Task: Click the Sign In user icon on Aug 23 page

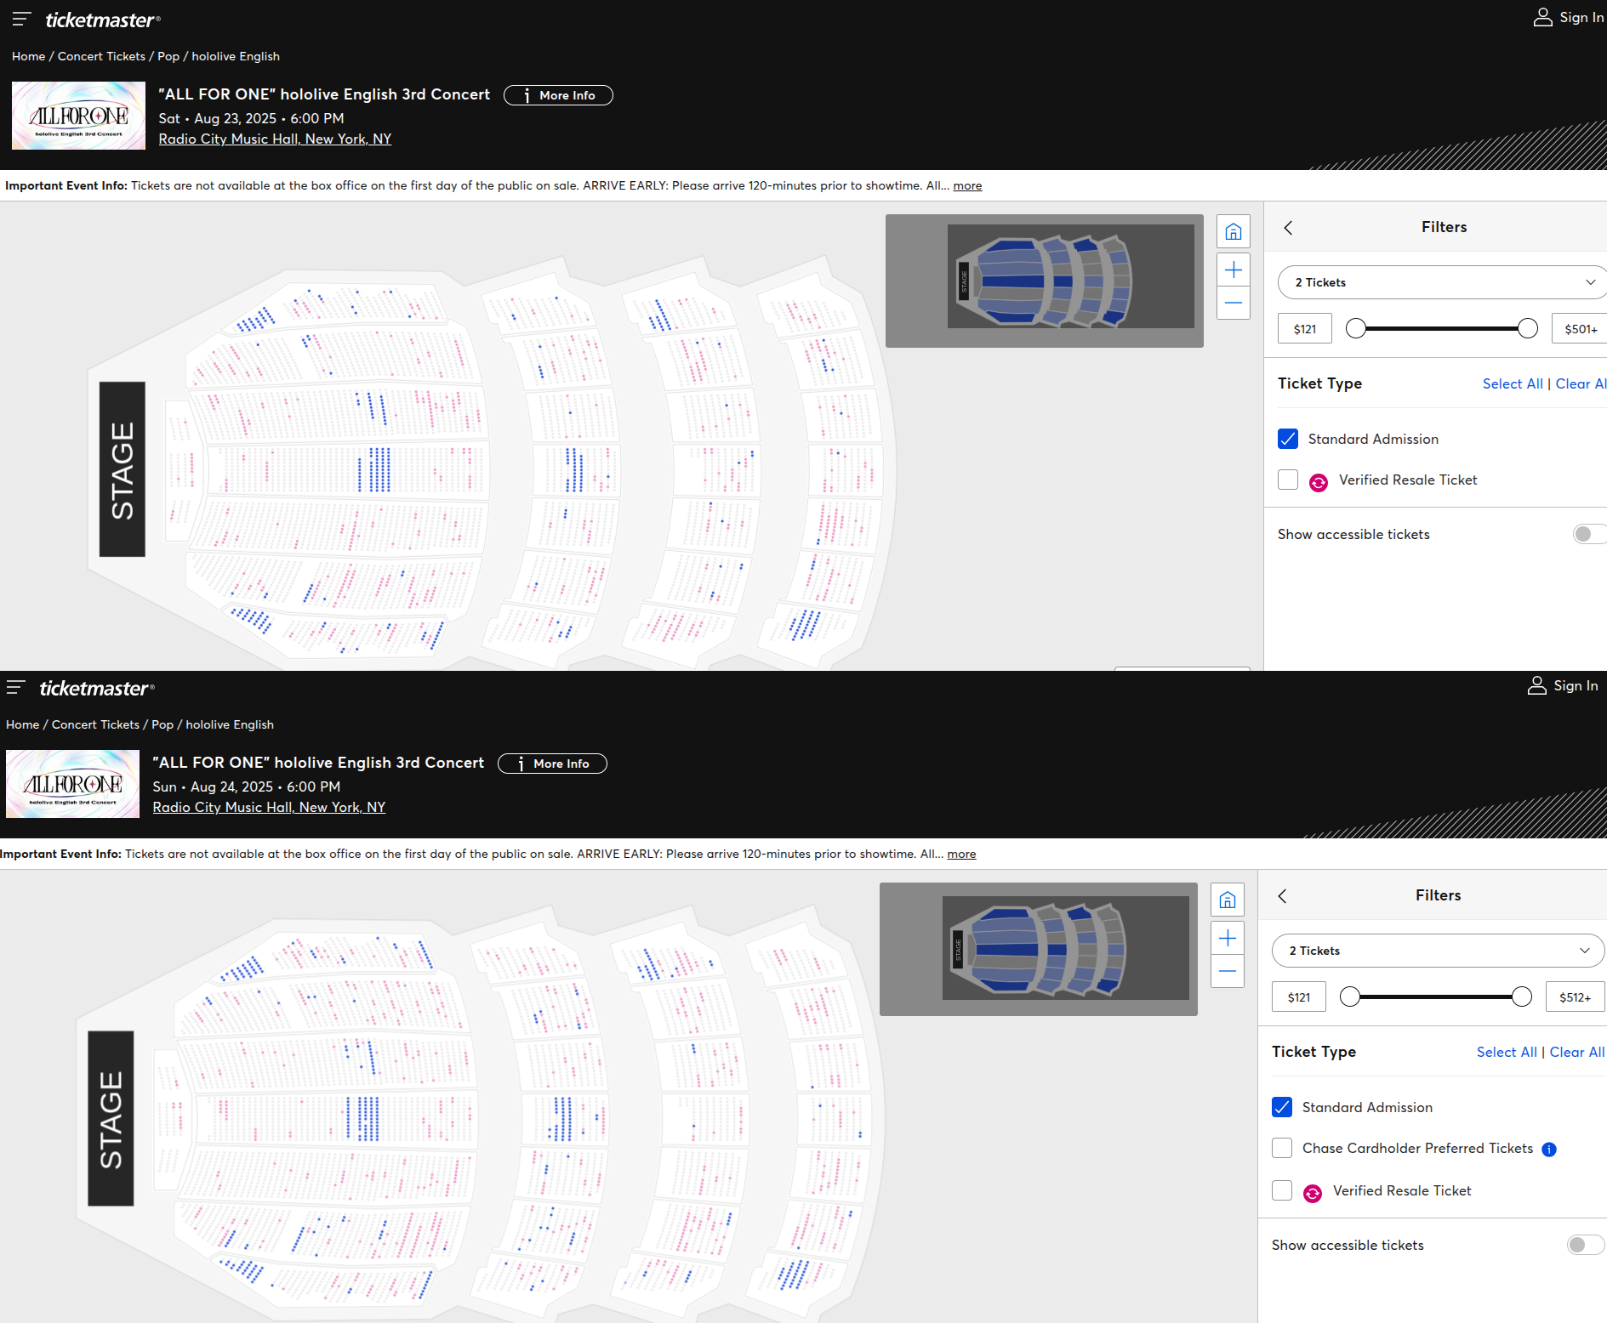Action: 1542,18
